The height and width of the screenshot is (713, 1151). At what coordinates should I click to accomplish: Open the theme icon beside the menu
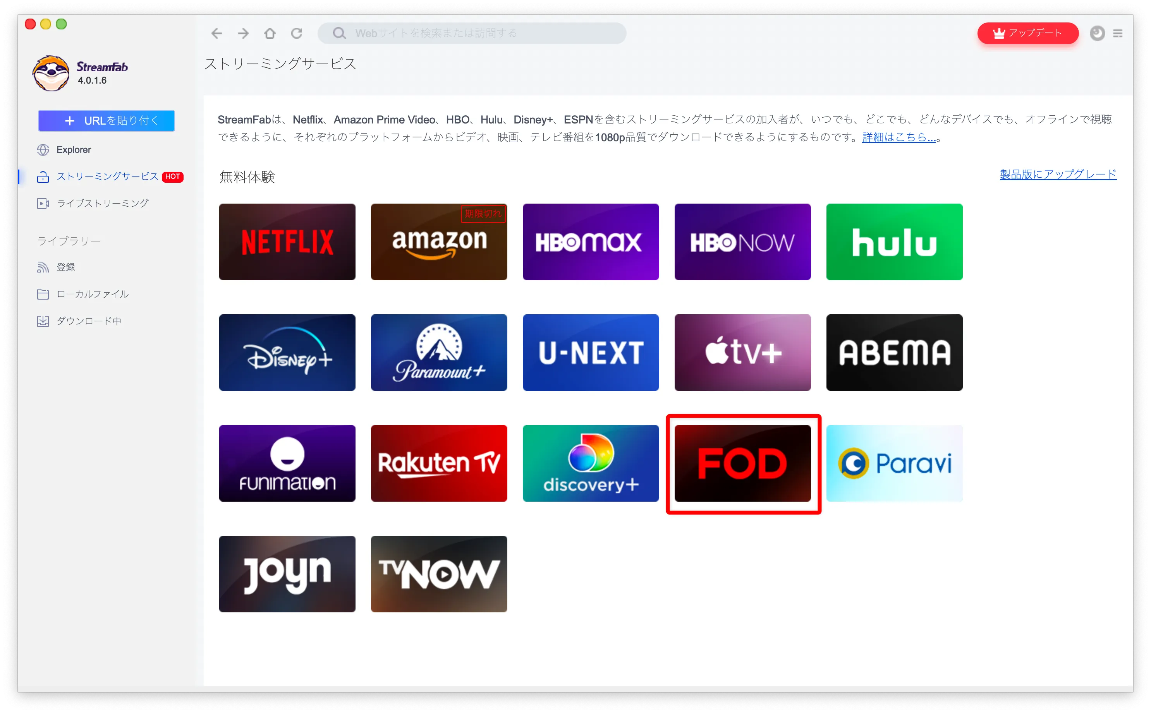tap(1097, 33)
